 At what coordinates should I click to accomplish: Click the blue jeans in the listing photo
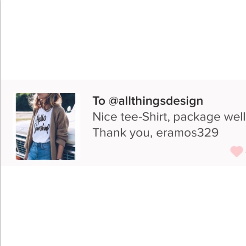point(40,151)
